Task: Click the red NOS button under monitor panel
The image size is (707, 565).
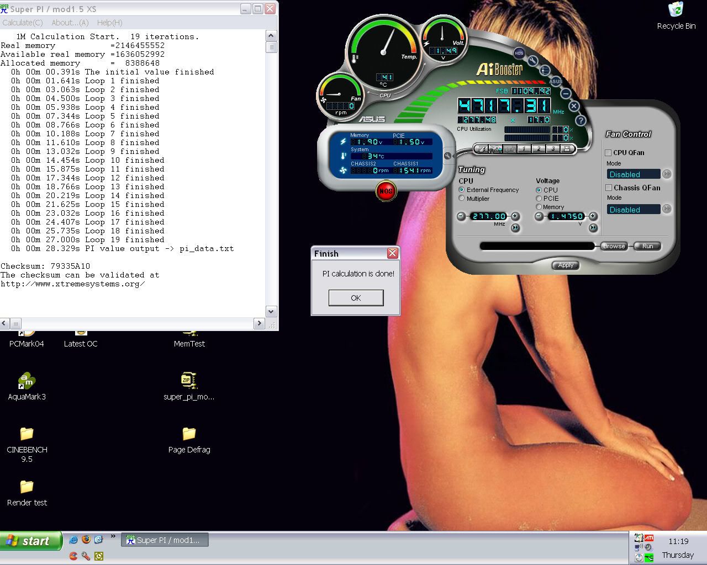Action: pos(386,191)
